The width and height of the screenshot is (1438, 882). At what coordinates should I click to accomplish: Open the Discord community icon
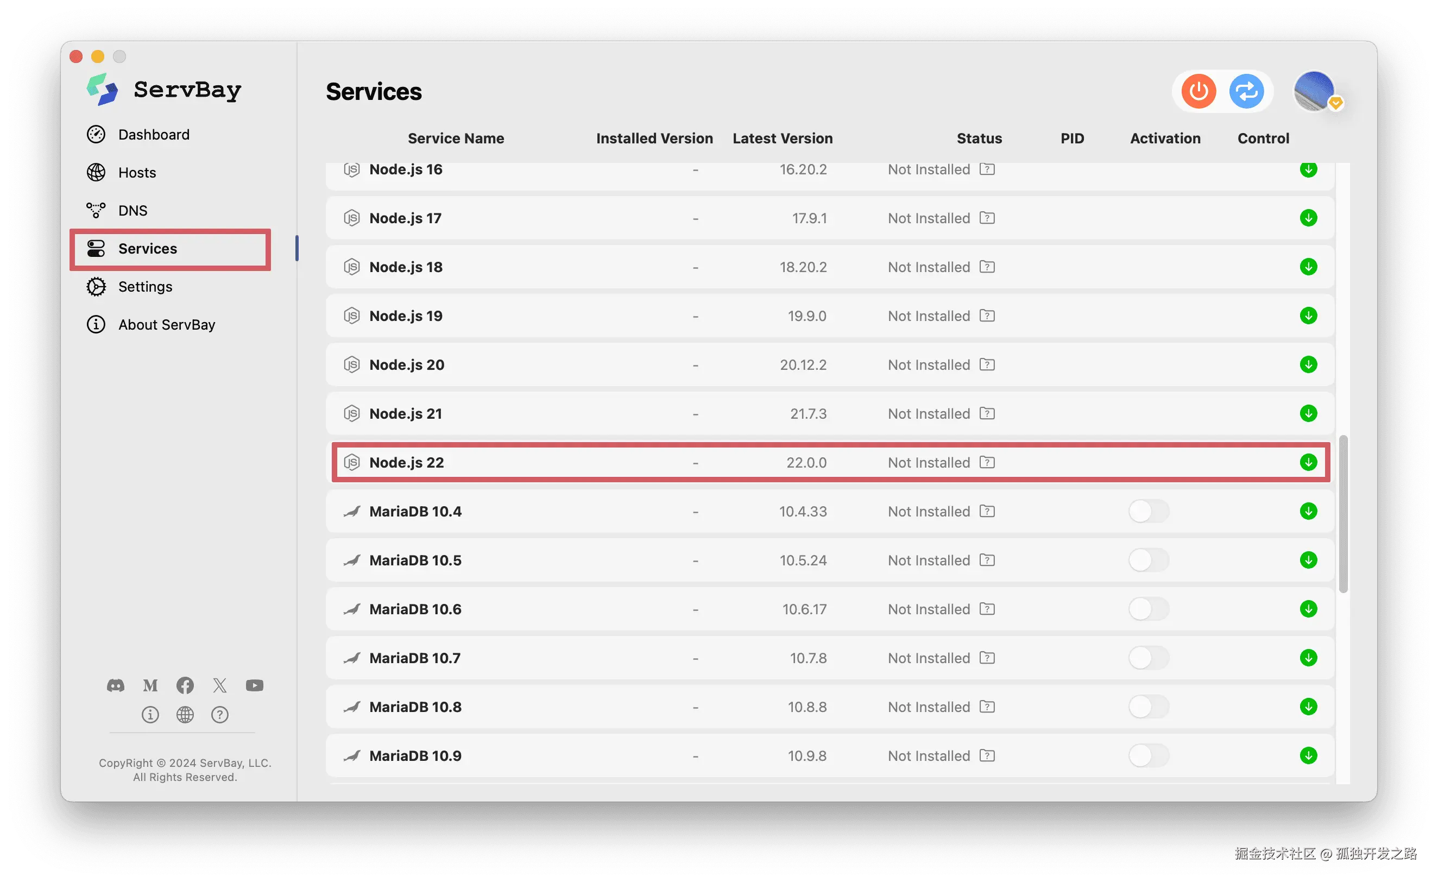(116, 685)
